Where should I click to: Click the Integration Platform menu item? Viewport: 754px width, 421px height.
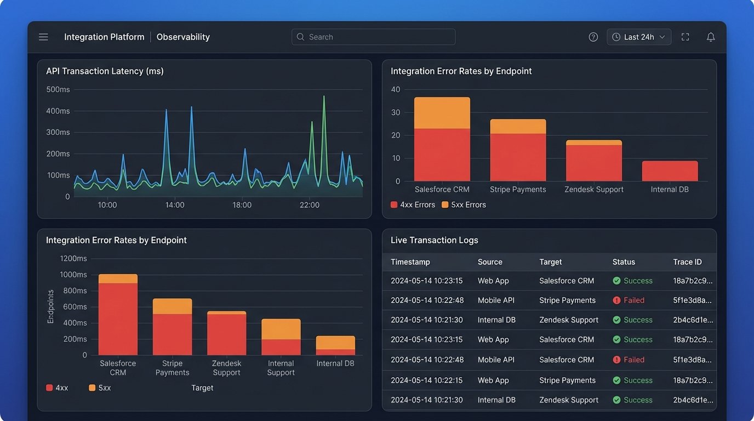pos(104,37)
